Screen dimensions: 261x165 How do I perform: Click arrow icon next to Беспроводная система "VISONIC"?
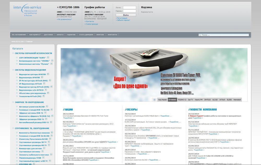52,61
